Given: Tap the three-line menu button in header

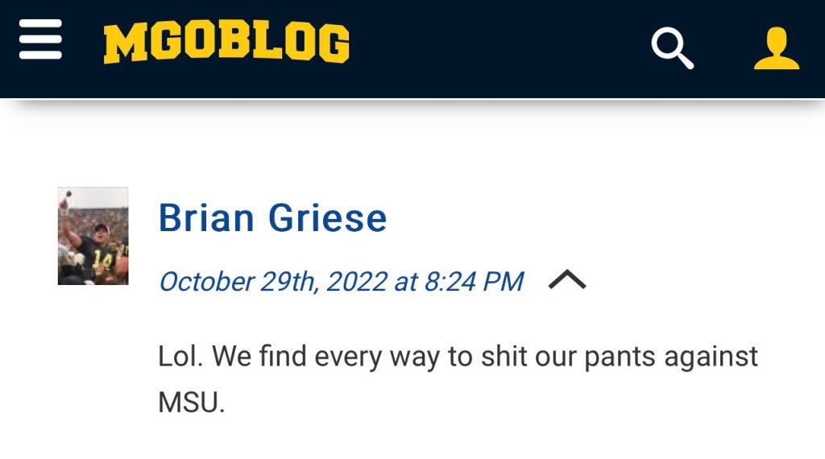Looking at the screenshot, I should point(40,40).
